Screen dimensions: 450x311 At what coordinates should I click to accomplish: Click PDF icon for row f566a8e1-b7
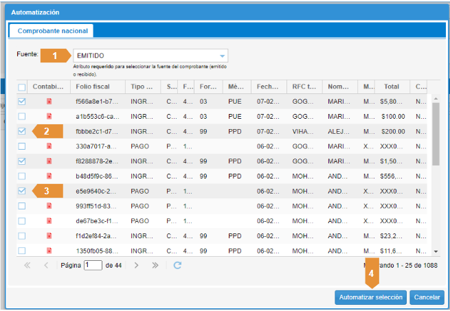(49, 102)
